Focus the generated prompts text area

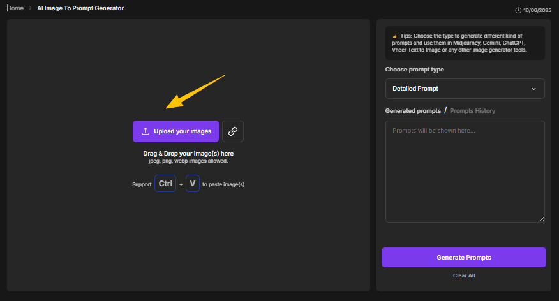click(x=465, y=171)
